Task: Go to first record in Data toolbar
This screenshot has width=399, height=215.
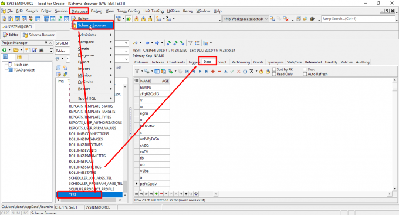Action: point(187,72)
